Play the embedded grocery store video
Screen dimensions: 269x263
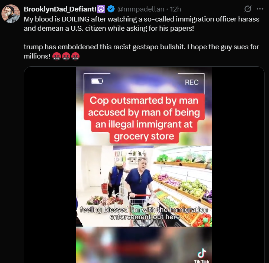[x=144, y=165]
